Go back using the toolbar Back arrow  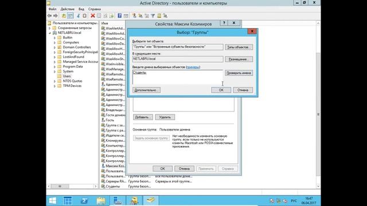click(x=49, y=15)
